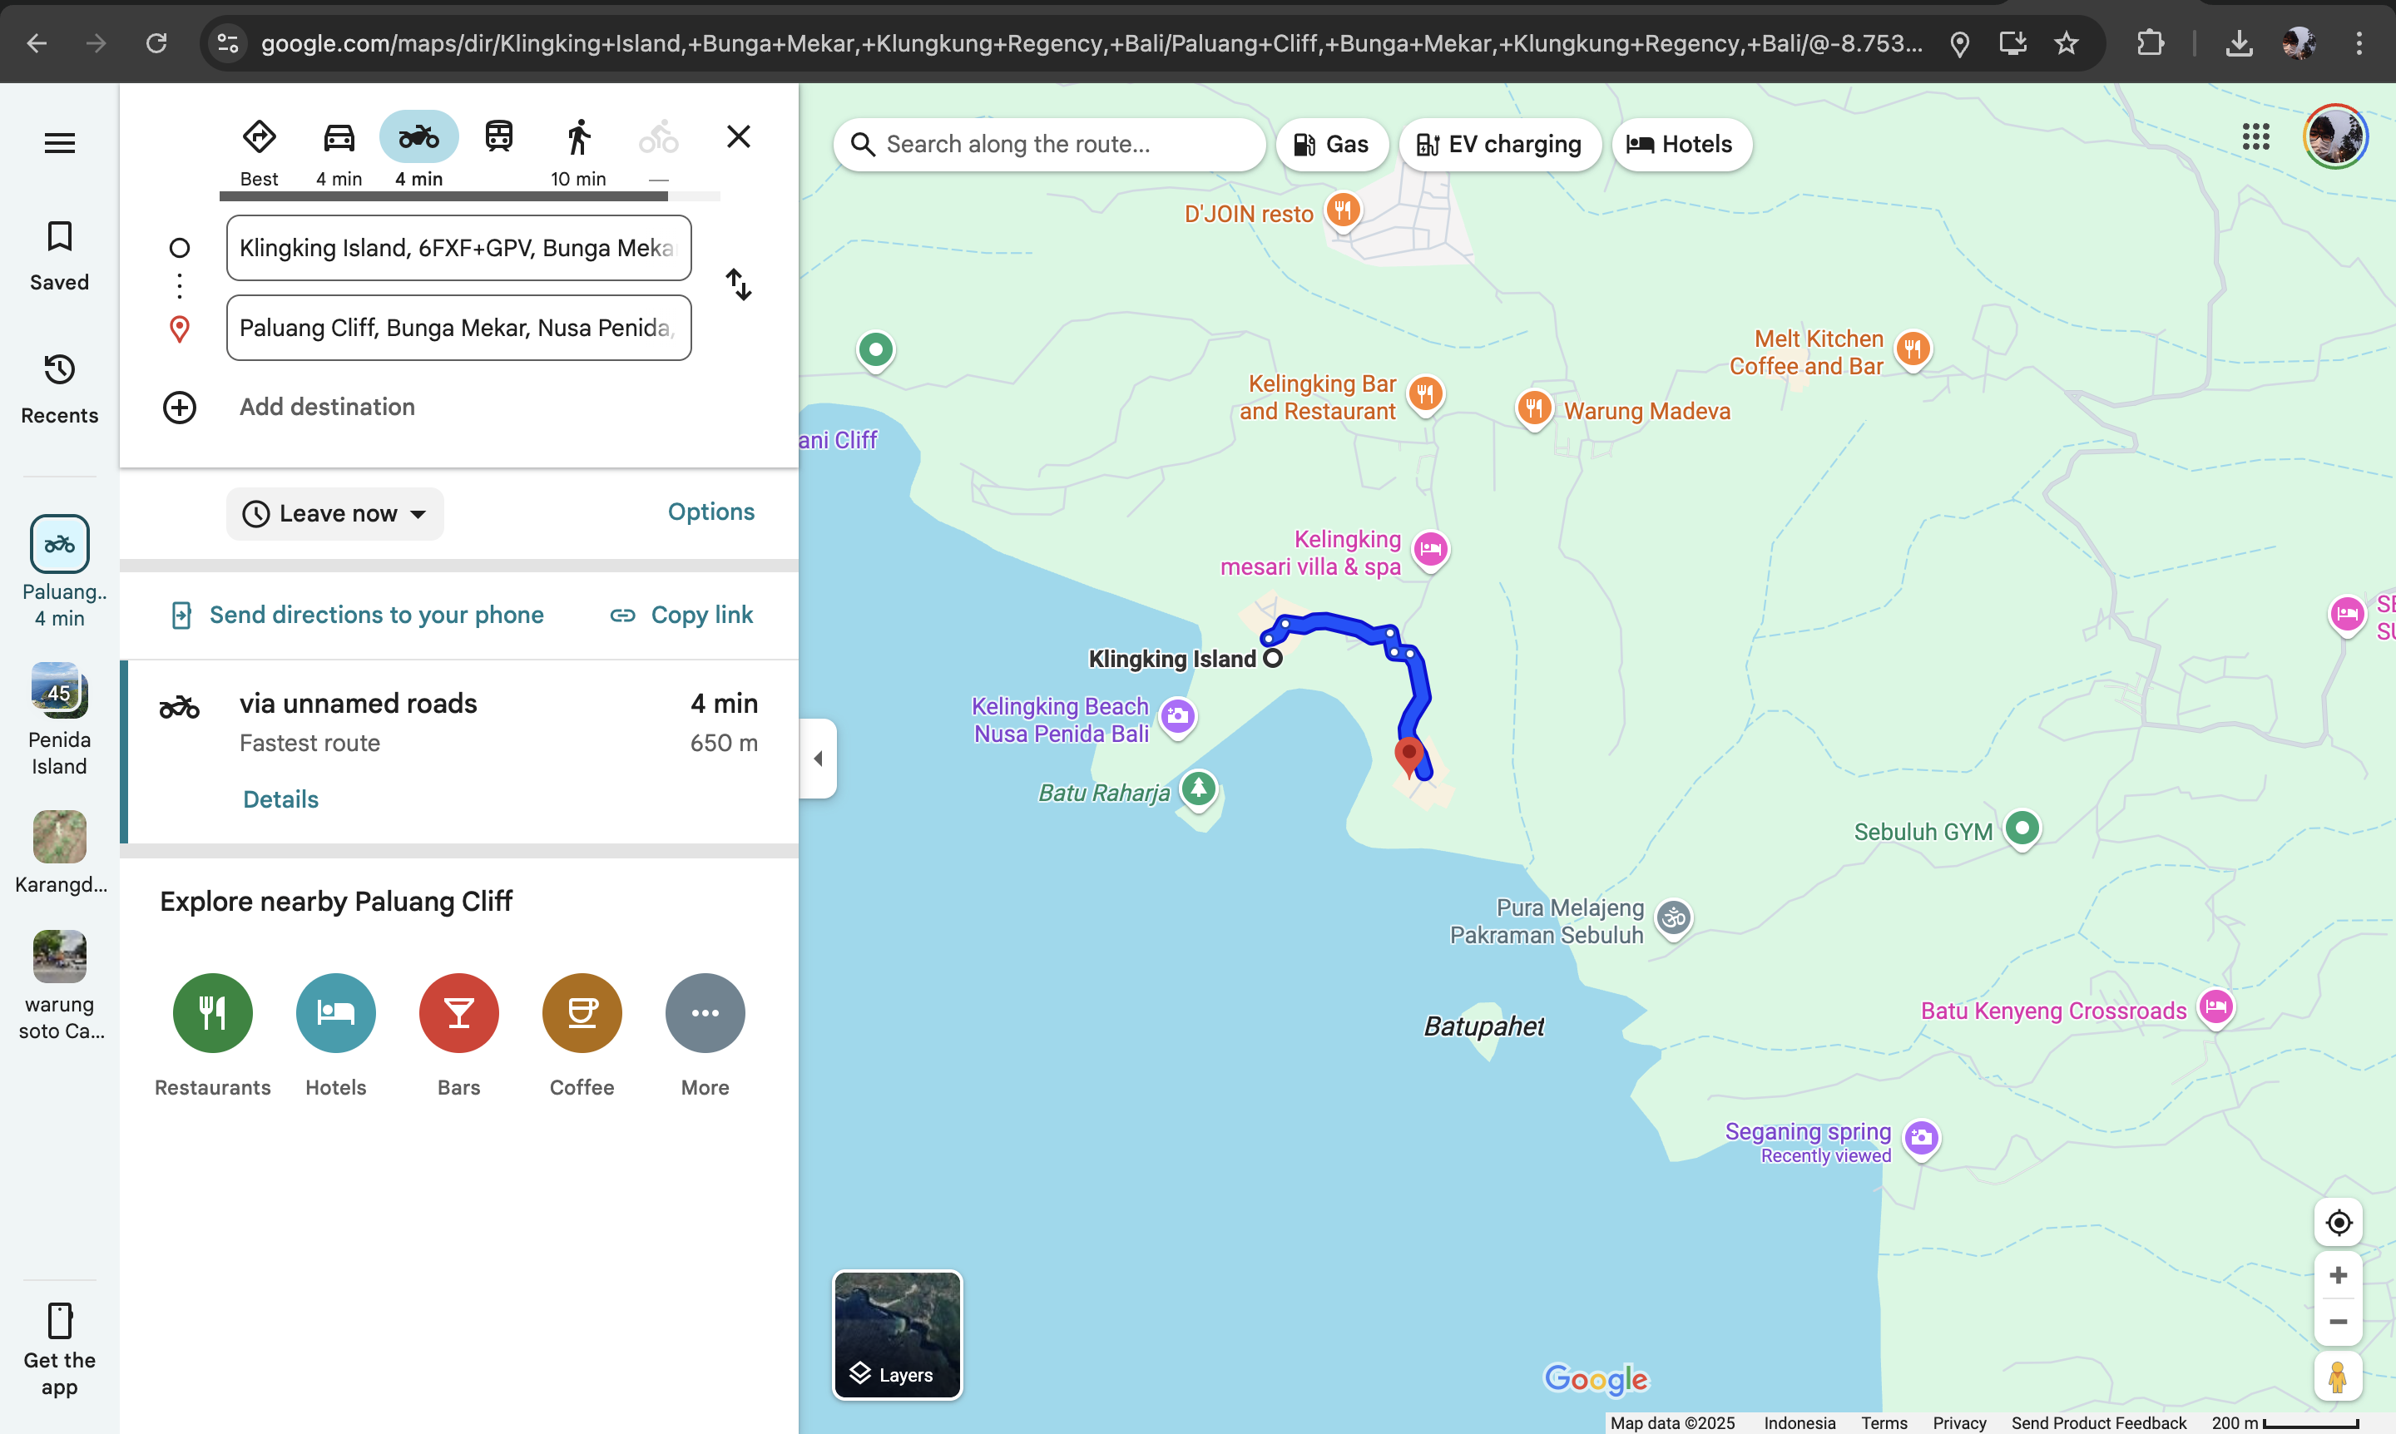
Task: Open the hamburger main menu
Action: click(59, 143)
